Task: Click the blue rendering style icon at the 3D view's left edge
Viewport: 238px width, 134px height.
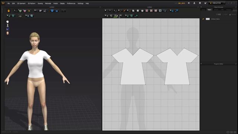Action: (7, 29)
